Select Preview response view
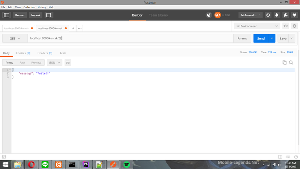The width and height of the screenshot is (300, 169). [x=36, y=63]
